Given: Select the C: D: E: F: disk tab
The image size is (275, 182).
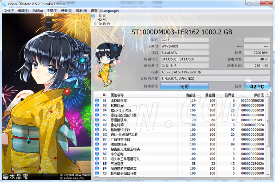Looking at the screenshot, I should [102, 24].
